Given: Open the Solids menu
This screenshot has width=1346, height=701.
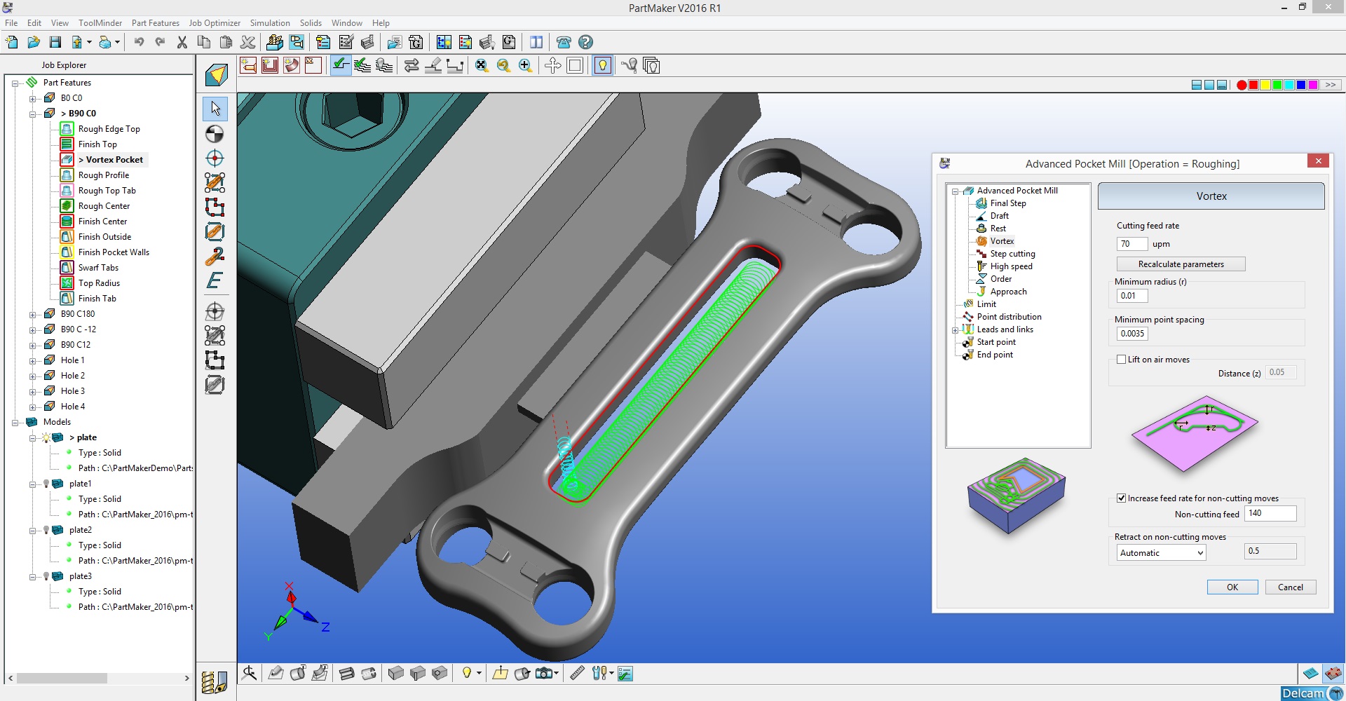Looking at the screenshot, I should coord(311,23).
